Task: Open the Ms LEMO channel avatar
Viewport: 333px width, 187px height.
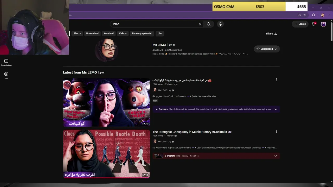Action: [106, 50]
